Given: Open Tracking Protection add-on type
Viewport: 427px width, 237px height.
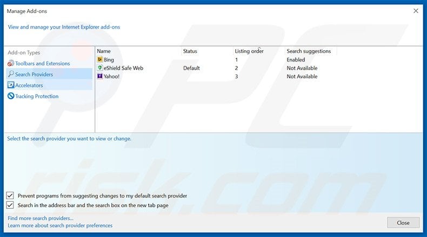Looking at the screenshot, I should pyautogui.click(x=37, y=96).
